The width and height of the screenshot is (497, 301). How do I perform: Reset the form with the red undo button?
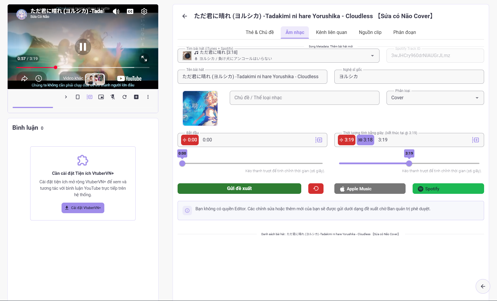(x=316, y=189)
